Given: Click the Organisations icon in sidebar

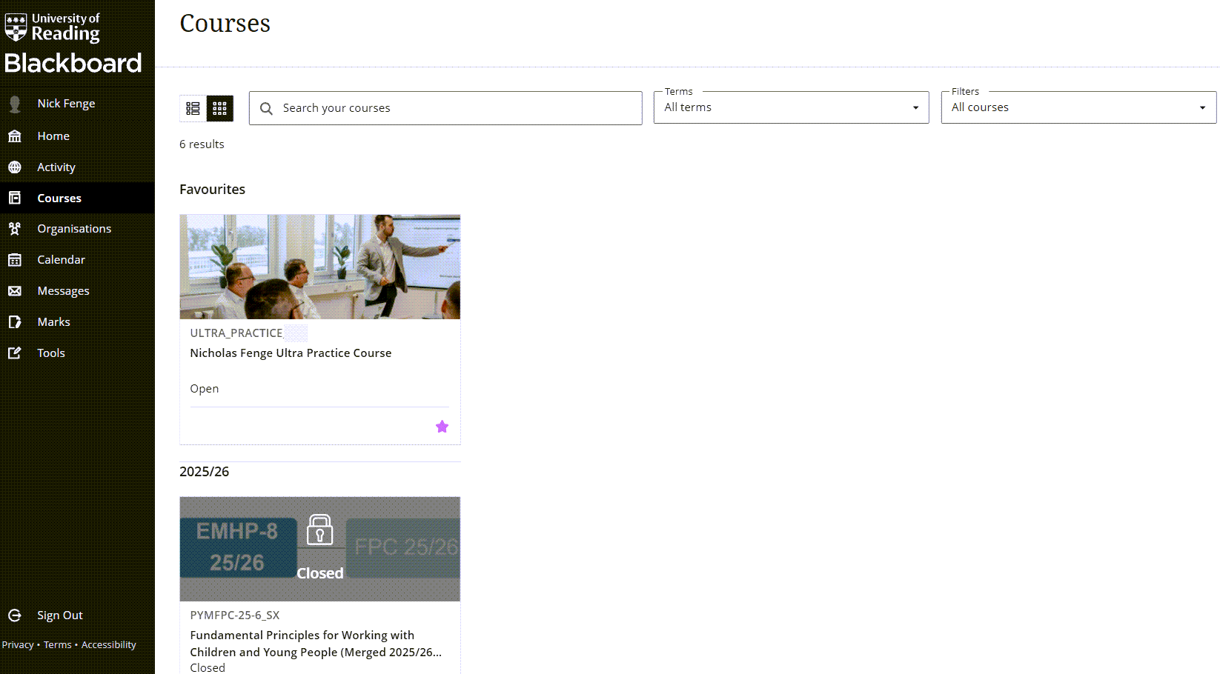Looking at the screenshot, I should click(15, 229).
